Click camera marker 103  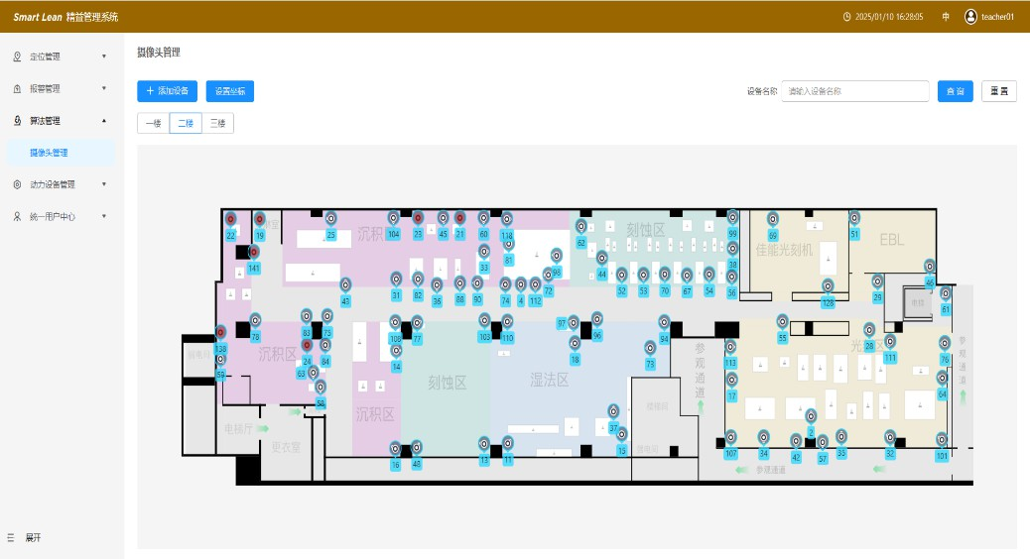[484, 321]
